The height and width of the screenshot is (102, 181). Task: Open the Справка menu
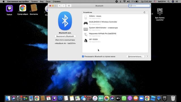pyautogui.click(x=57, y=1)
